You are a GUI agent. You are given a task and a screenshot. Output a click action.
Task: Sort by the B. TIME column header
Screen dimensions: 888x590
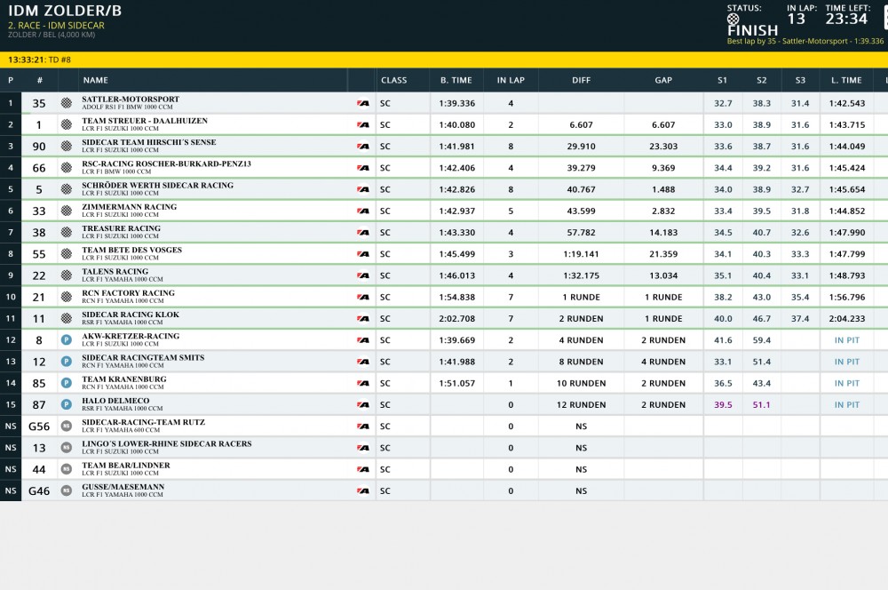[x=456, y=81]
